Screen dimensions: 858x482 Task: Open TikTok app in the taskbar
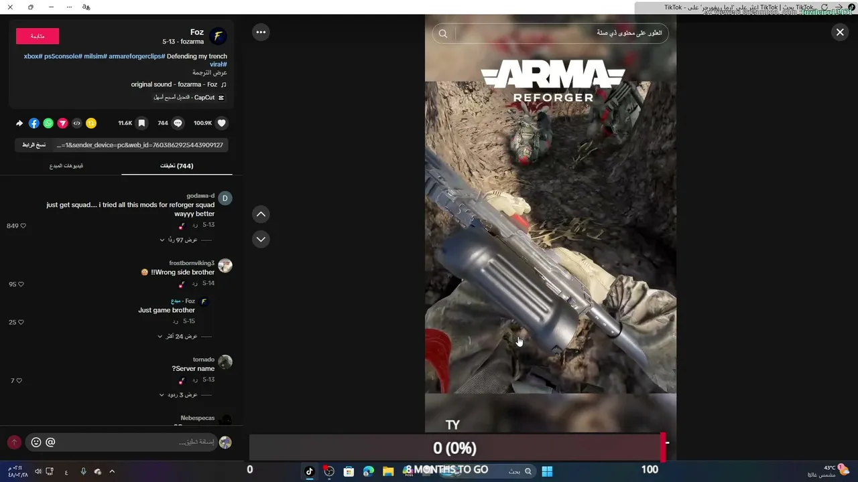pyautogui.click(x=309, y=471)
